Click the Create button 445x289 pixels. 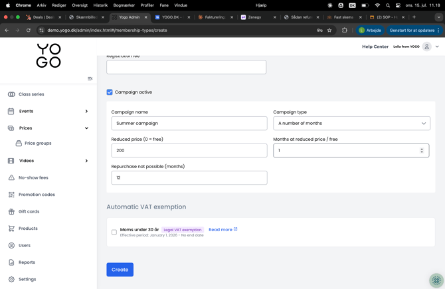tap(120, 270)
